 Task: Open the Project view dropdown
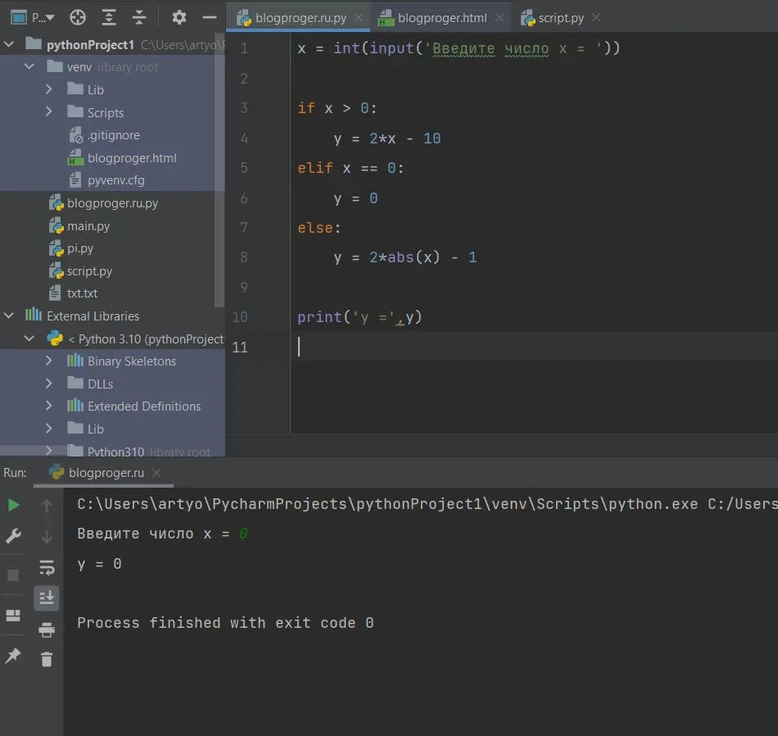coord(33,18)
